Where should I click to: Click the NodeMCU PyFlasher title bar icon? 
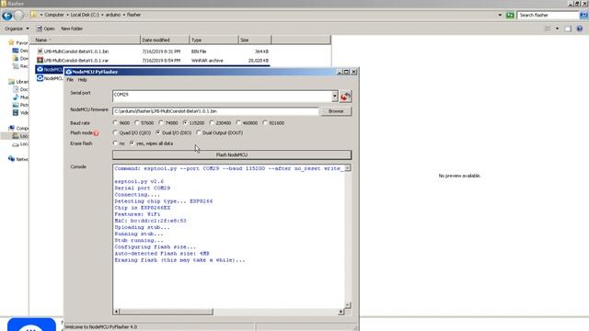click(x=69, y=72)
